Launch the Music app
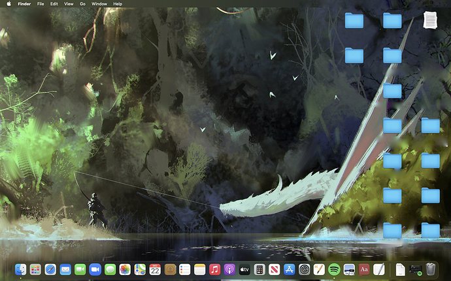Screen dimensions: 451x281 (x=214, y=269)
